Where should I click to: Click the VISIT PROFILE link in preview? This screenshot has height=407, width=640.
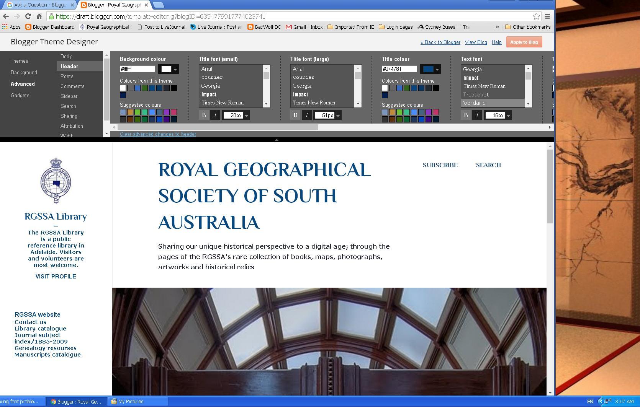point(56,277)
